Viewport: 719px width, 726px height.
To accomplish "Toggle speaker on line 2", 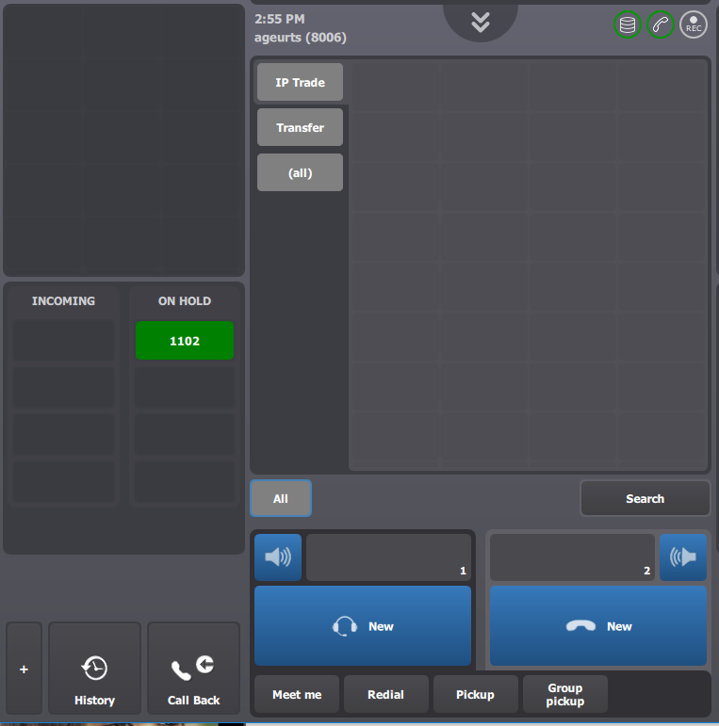I will coord(683,557).
